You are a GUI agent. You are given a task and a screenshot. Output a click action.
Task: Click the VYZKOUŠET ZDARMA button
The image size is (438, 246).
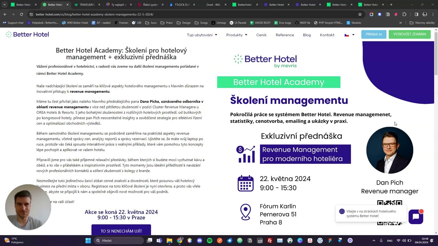tap(410, 34)
